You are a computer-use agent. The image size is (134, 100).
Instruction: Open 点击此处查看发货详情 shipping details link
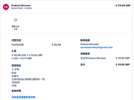point(23,97)
